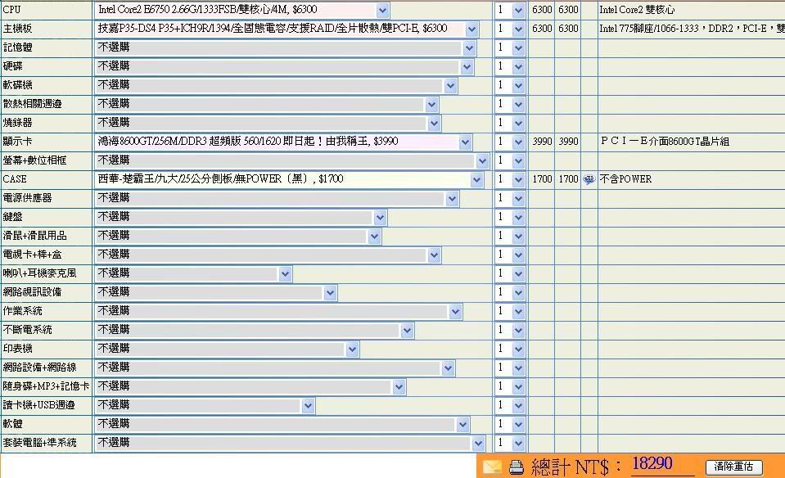Open the CASE selection dropdown
The height and width of the screenshot is (478, 785).
(289, 179)
